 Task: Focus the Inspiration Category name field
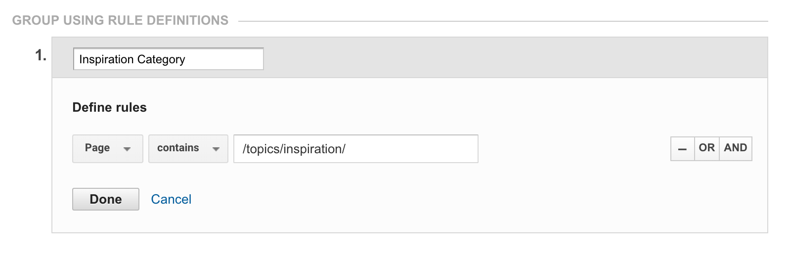click(169, 59)
